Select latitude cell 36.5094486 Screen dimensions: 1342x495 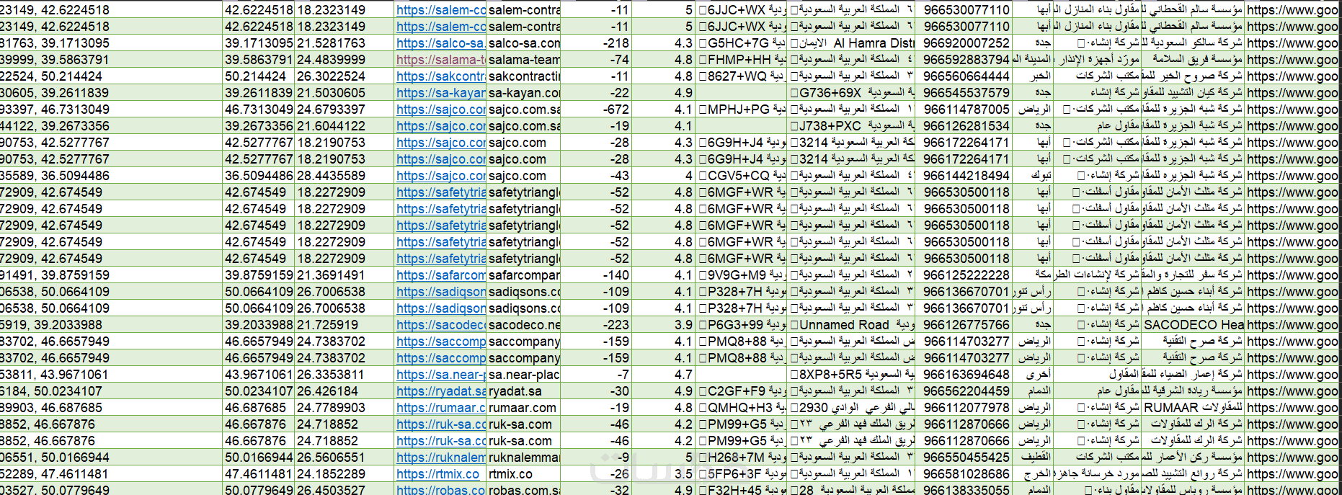tap(258, 176)
